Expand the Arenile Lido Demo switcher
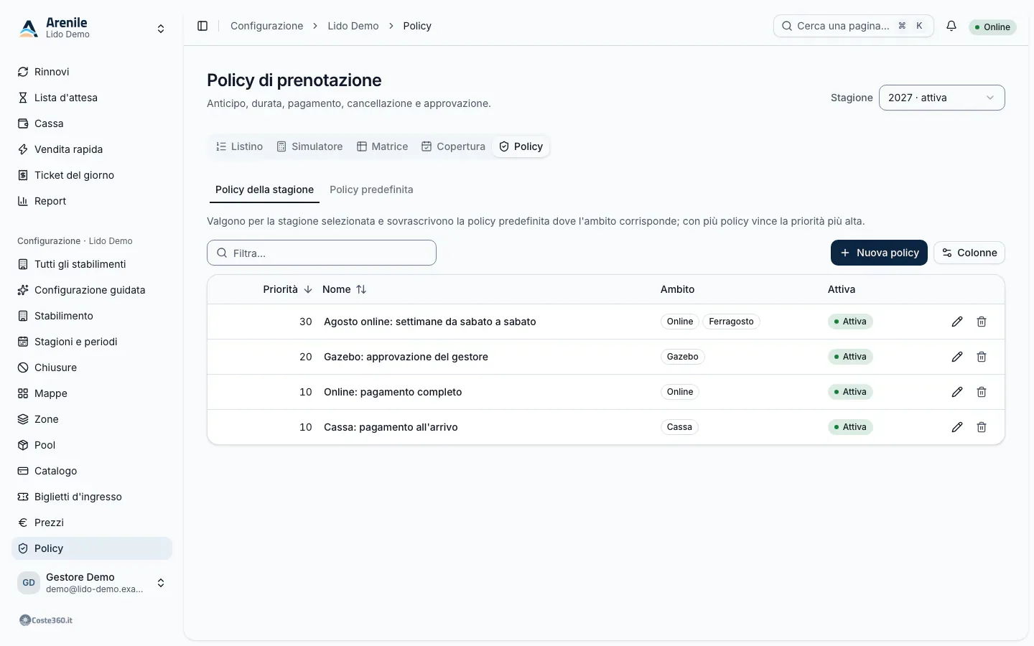 point(92,28)
